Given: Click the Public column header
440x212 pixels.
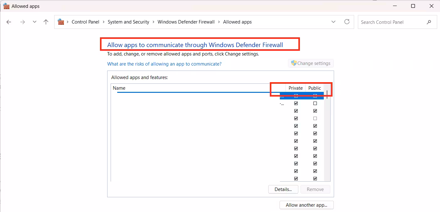Looking at the screenshot, I should (315, 88).
